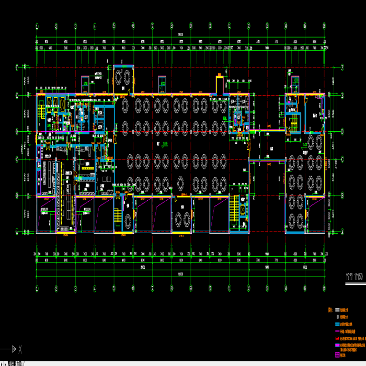This screenshot has width=366, height=366.
Task: Select axis bubble C on left side
Action: [x=17, y=159]
